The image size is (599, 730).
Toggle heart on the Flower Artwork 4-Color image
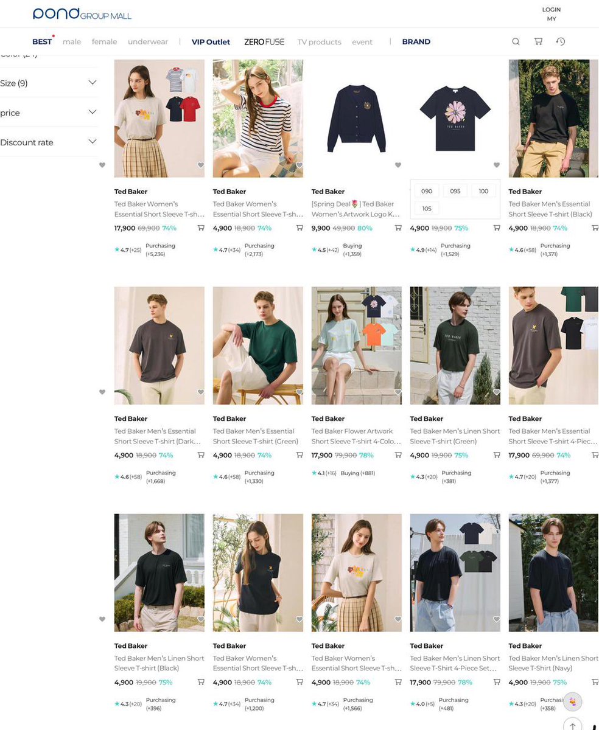(x=398, y=392)
